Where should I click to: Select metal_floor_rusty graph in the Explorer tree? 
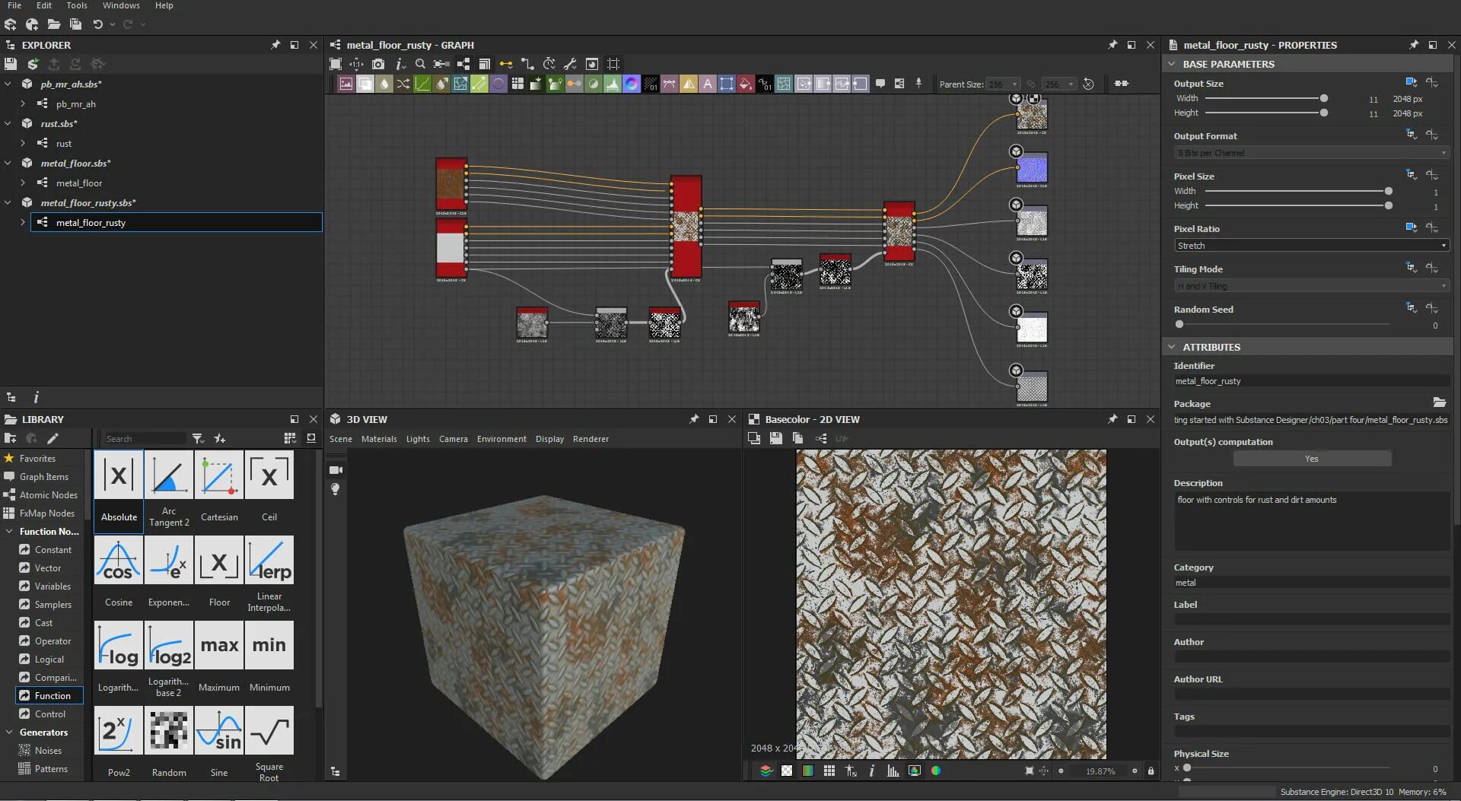pos(89,222)
